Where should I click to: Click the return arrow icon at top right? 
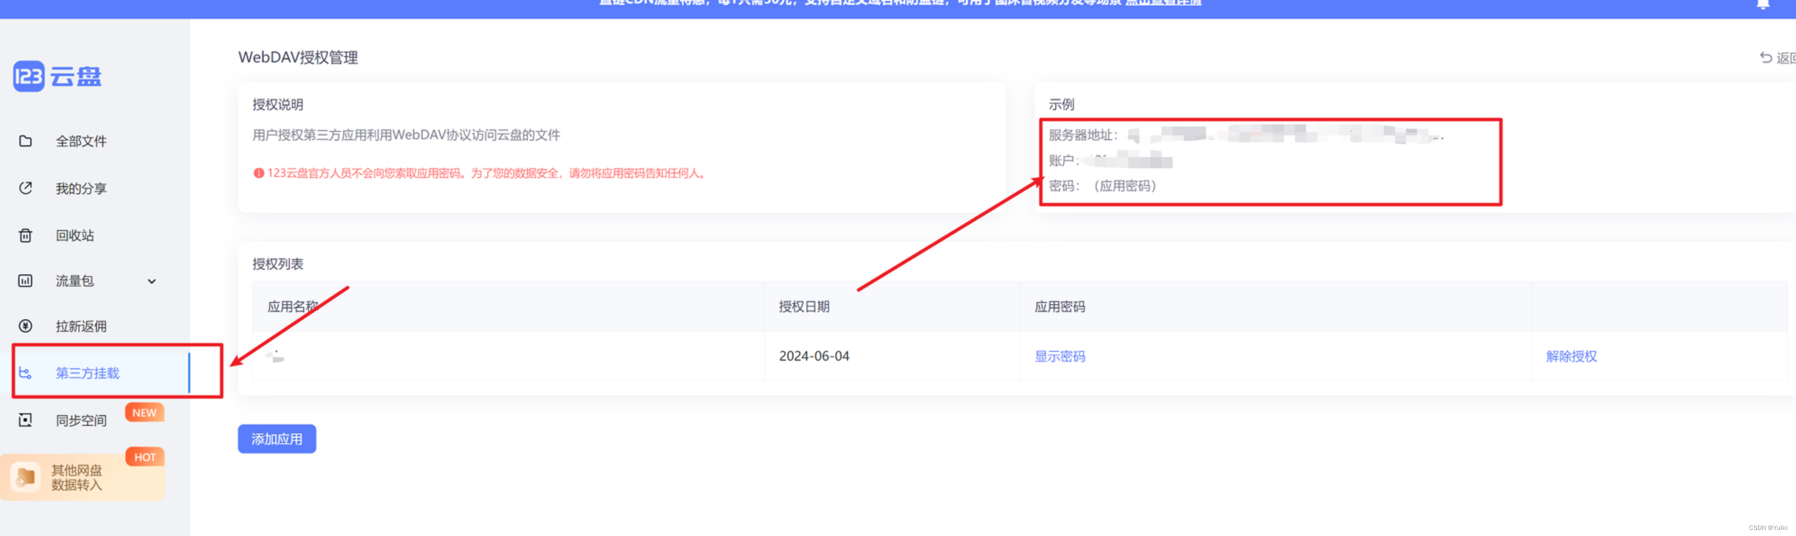(x=1766, y=58)
